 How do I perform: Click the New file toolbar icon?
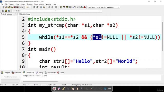(x=3, y=7)
